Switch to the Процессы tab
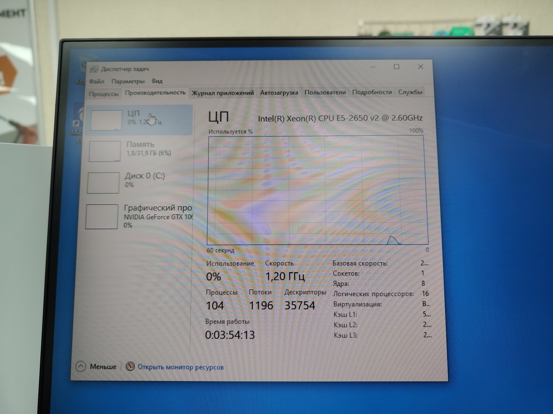This screenshot has height=414, width=553. 103,94
